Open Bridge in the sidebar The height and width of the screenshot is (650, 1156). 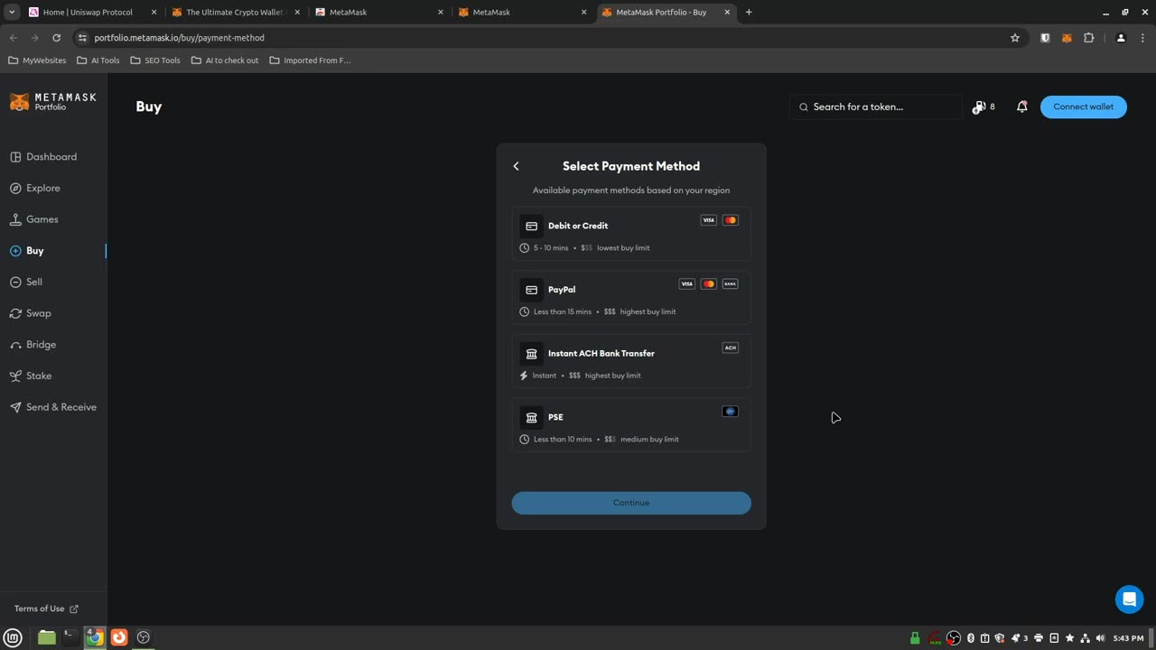pos(33,345)
